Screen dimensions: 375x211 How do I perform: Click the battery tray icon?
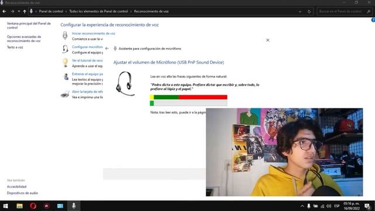(316, 206)
